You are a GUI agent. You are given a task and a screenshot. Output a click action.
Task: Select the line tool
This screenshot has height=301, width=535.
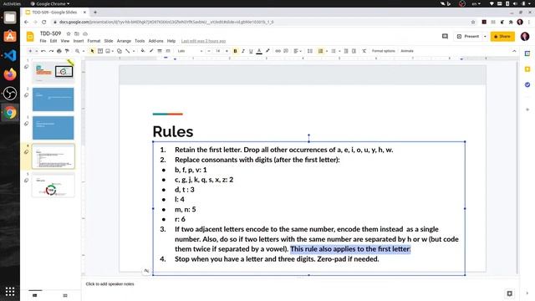click(x=128, y=51)
